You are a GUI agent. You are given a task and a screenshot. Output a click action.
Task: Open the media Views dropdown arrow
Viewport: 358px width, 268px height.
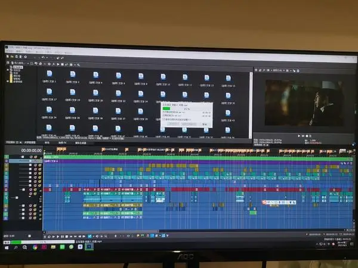[x=75, y=65]
